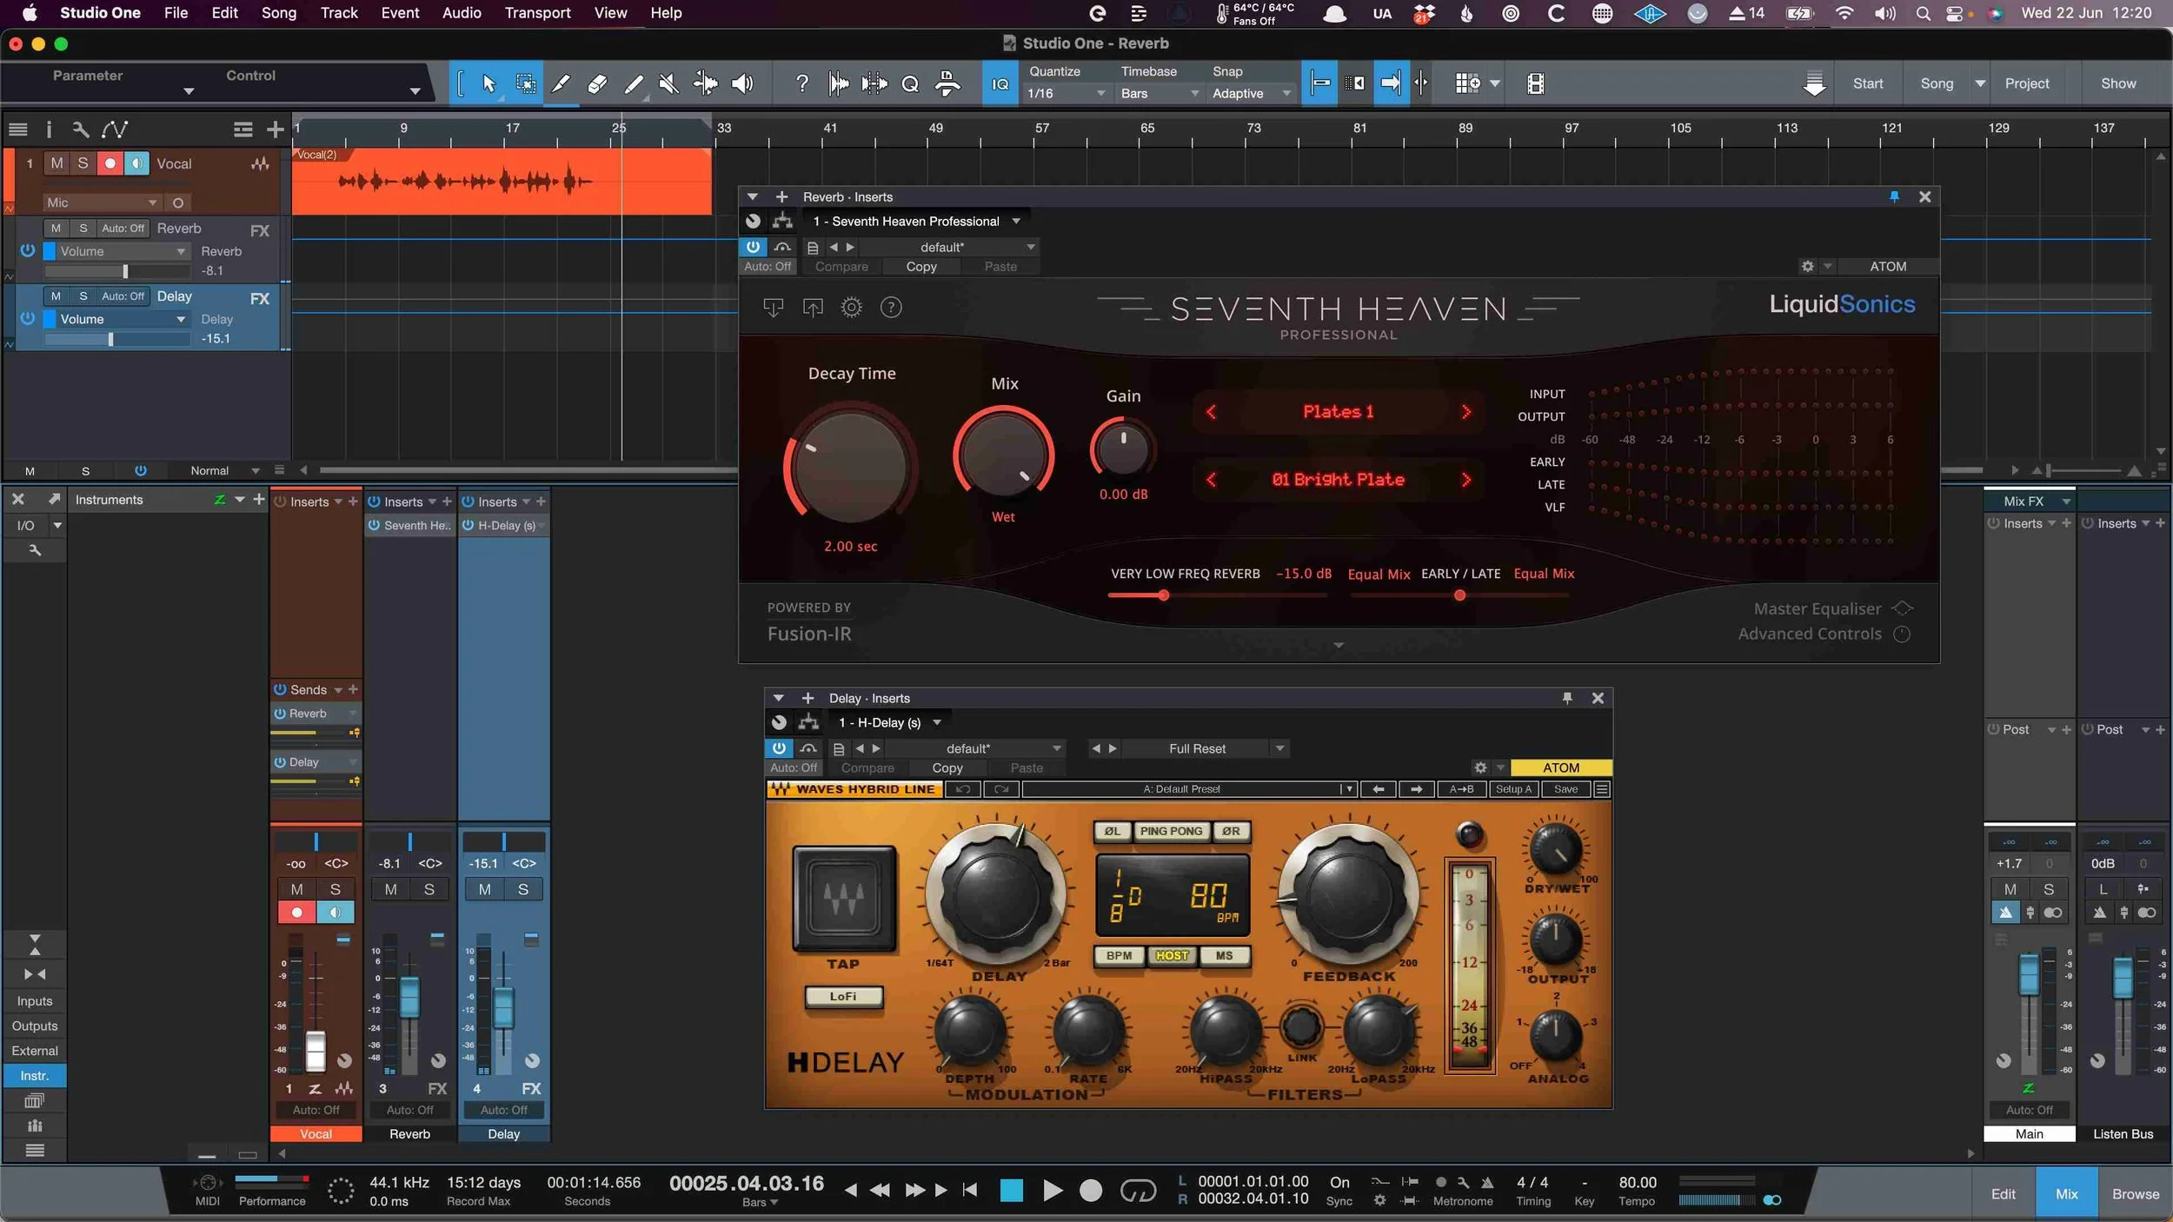Open the Seventh Heaven help icon
Image resolution: width=2173 pixels, height=1222 pixels.
tap(891, 307)
